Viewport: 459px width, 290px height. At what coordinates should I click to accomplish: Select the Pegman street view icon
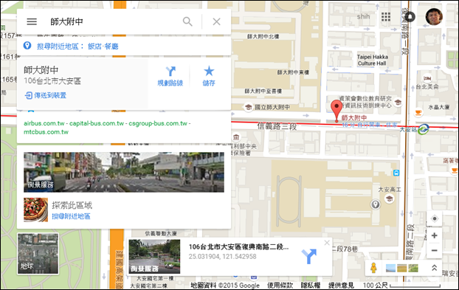pyautogui.click(x=373, y=268)
